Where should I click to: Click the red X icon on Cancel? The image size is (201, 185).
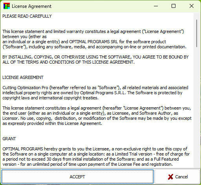pyautogui.click(x=170, y=177)
